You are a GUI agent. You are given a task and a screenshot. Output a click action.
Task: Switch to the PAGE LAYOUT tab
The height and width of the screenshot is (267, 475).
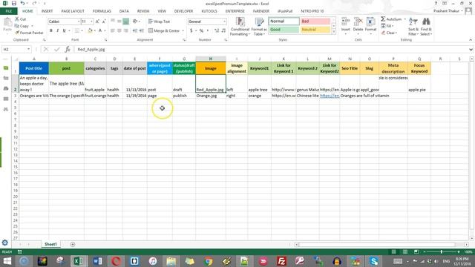pos(73,11)
